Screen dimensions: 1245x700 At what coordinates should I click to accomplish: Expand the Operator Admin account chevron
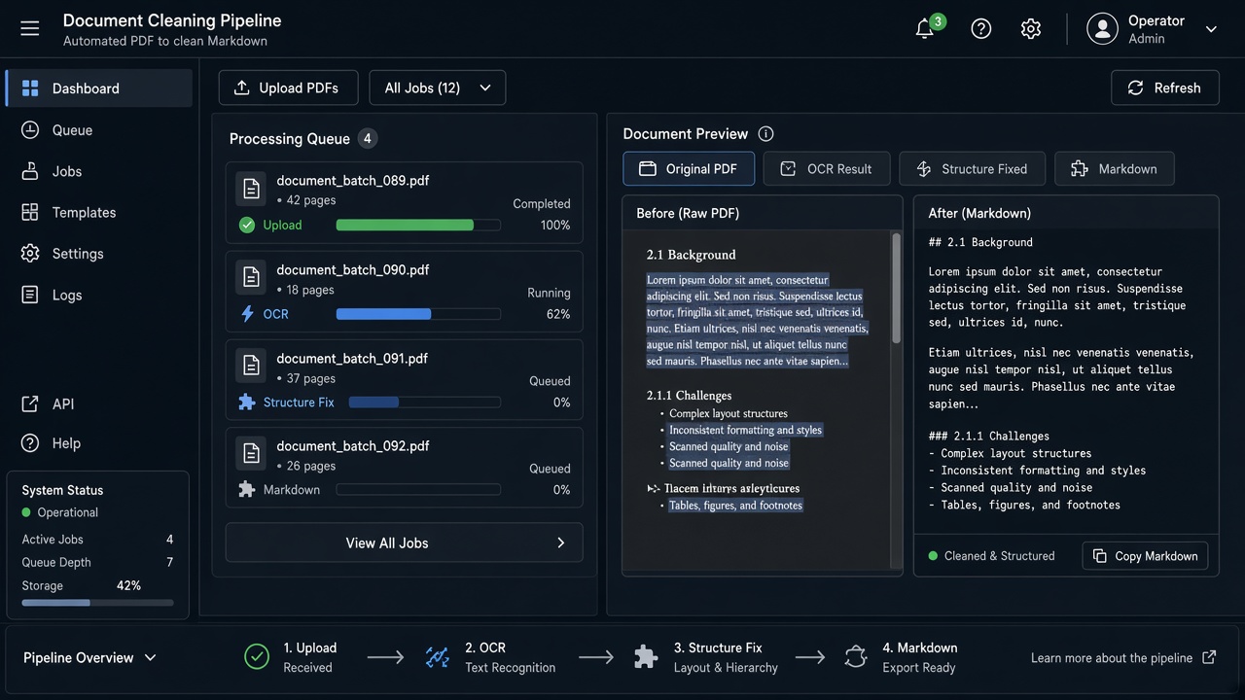tap(1211, 29)
